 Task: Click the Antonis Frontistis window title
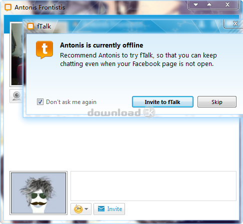(x=40, y=7)
